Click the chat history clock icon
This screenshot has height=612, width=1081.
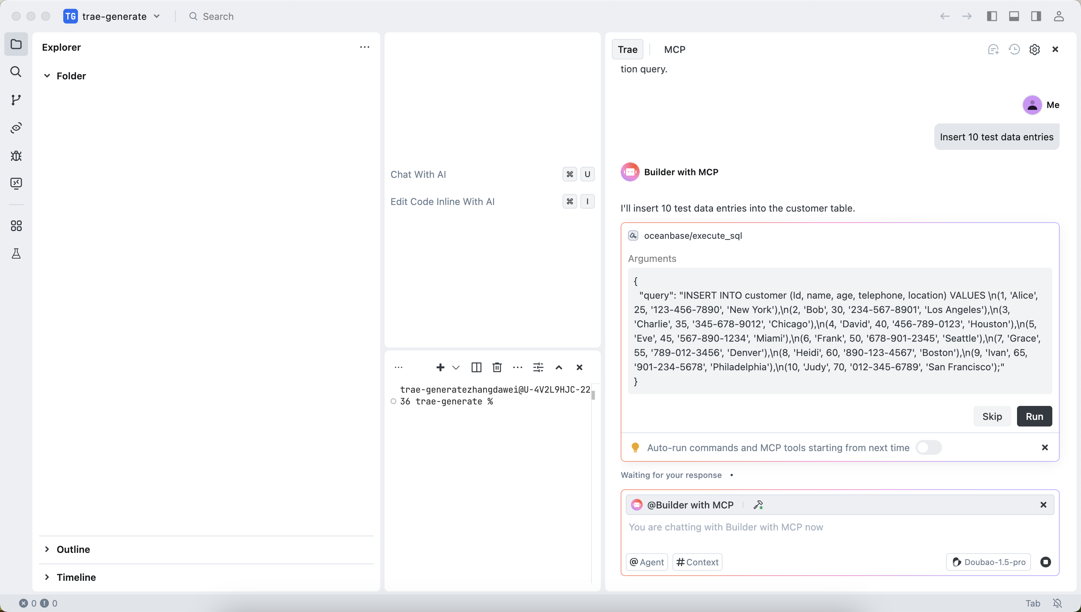click(1014, 50)
